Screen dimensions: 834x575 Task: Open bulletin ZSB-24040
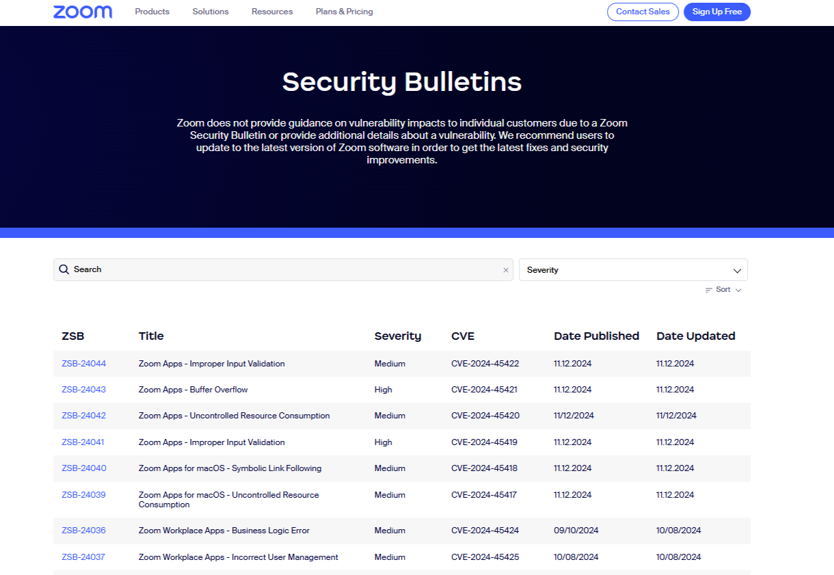84,468
